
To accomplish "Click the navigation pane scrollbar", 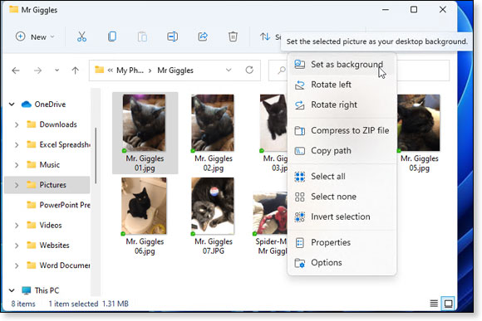I will (x=96, y=156).
